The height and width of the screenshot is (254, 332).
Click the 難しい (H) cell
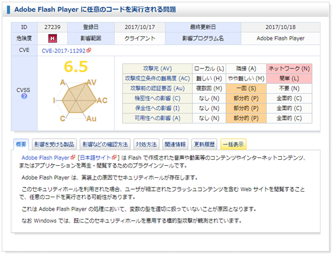click(x=209, y=79)
